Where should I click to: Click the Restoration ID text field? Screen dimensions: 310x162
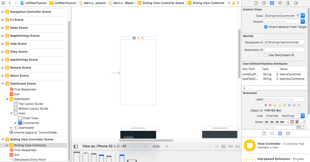(x=284, y=50)
